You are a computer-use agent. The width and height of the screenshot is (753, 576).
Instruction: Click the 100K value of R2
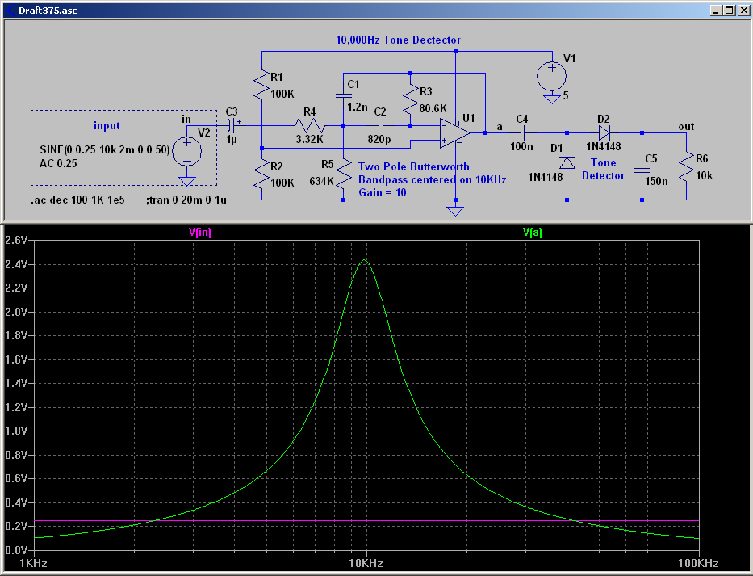pos(282,183)
